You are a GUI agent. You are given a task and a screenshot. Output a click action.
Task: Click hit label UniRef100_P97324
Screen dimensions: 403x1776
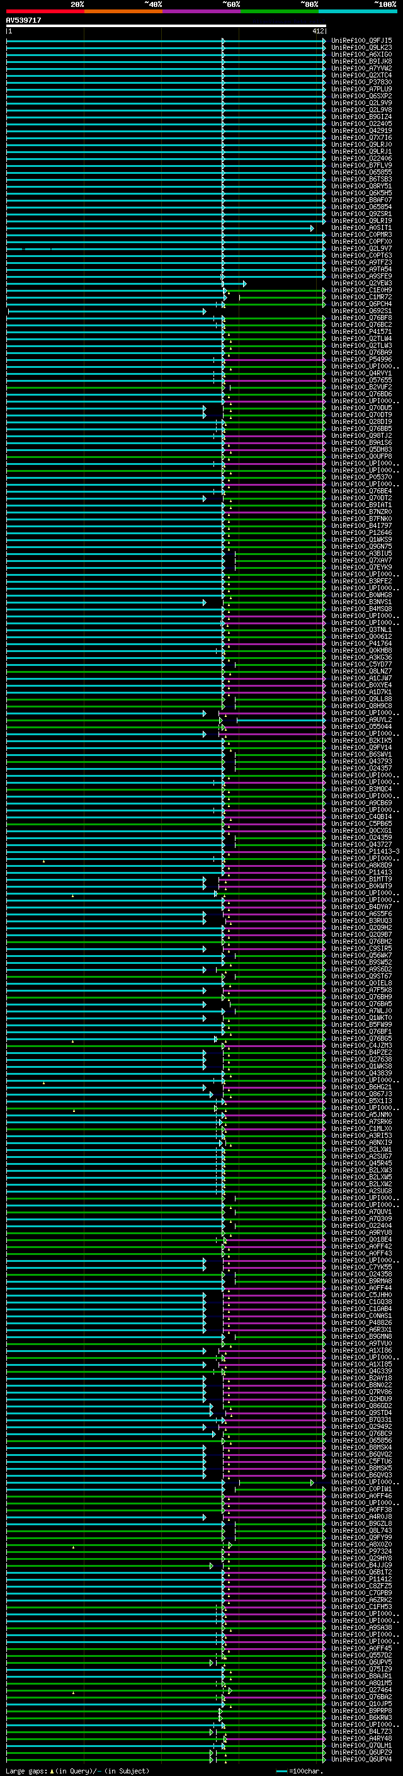tap(361, 1552)
